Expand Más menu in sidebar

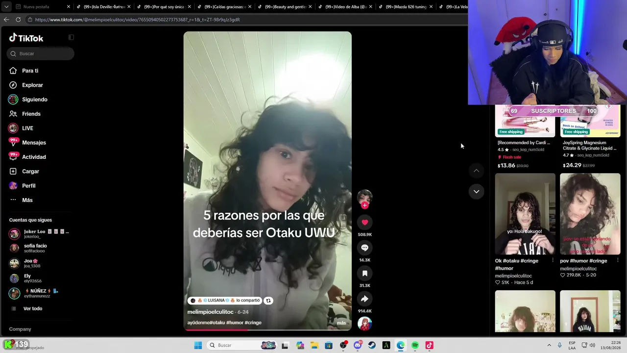coord(27,200)
